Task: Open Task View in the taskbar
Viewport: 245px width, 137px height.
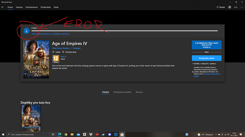Action: coord(53,135)
